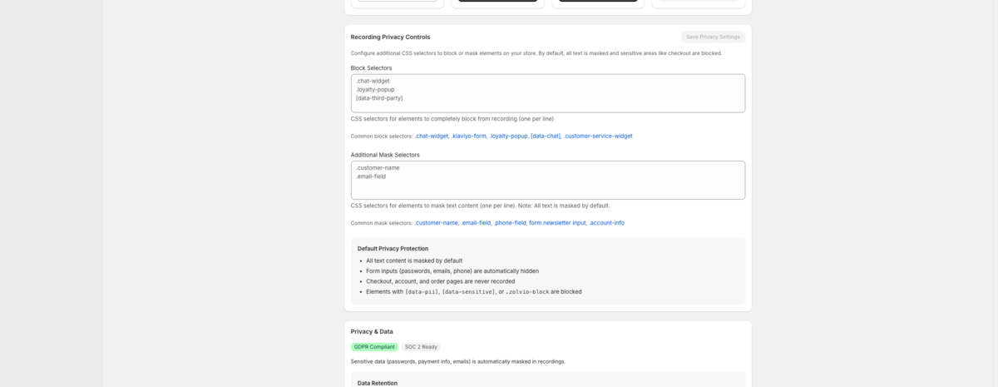Image resolution: width=998 pixels, height=387 pixels.
Task: Add the form.newsletter input mask selector
Action: [x=557, y=223]
